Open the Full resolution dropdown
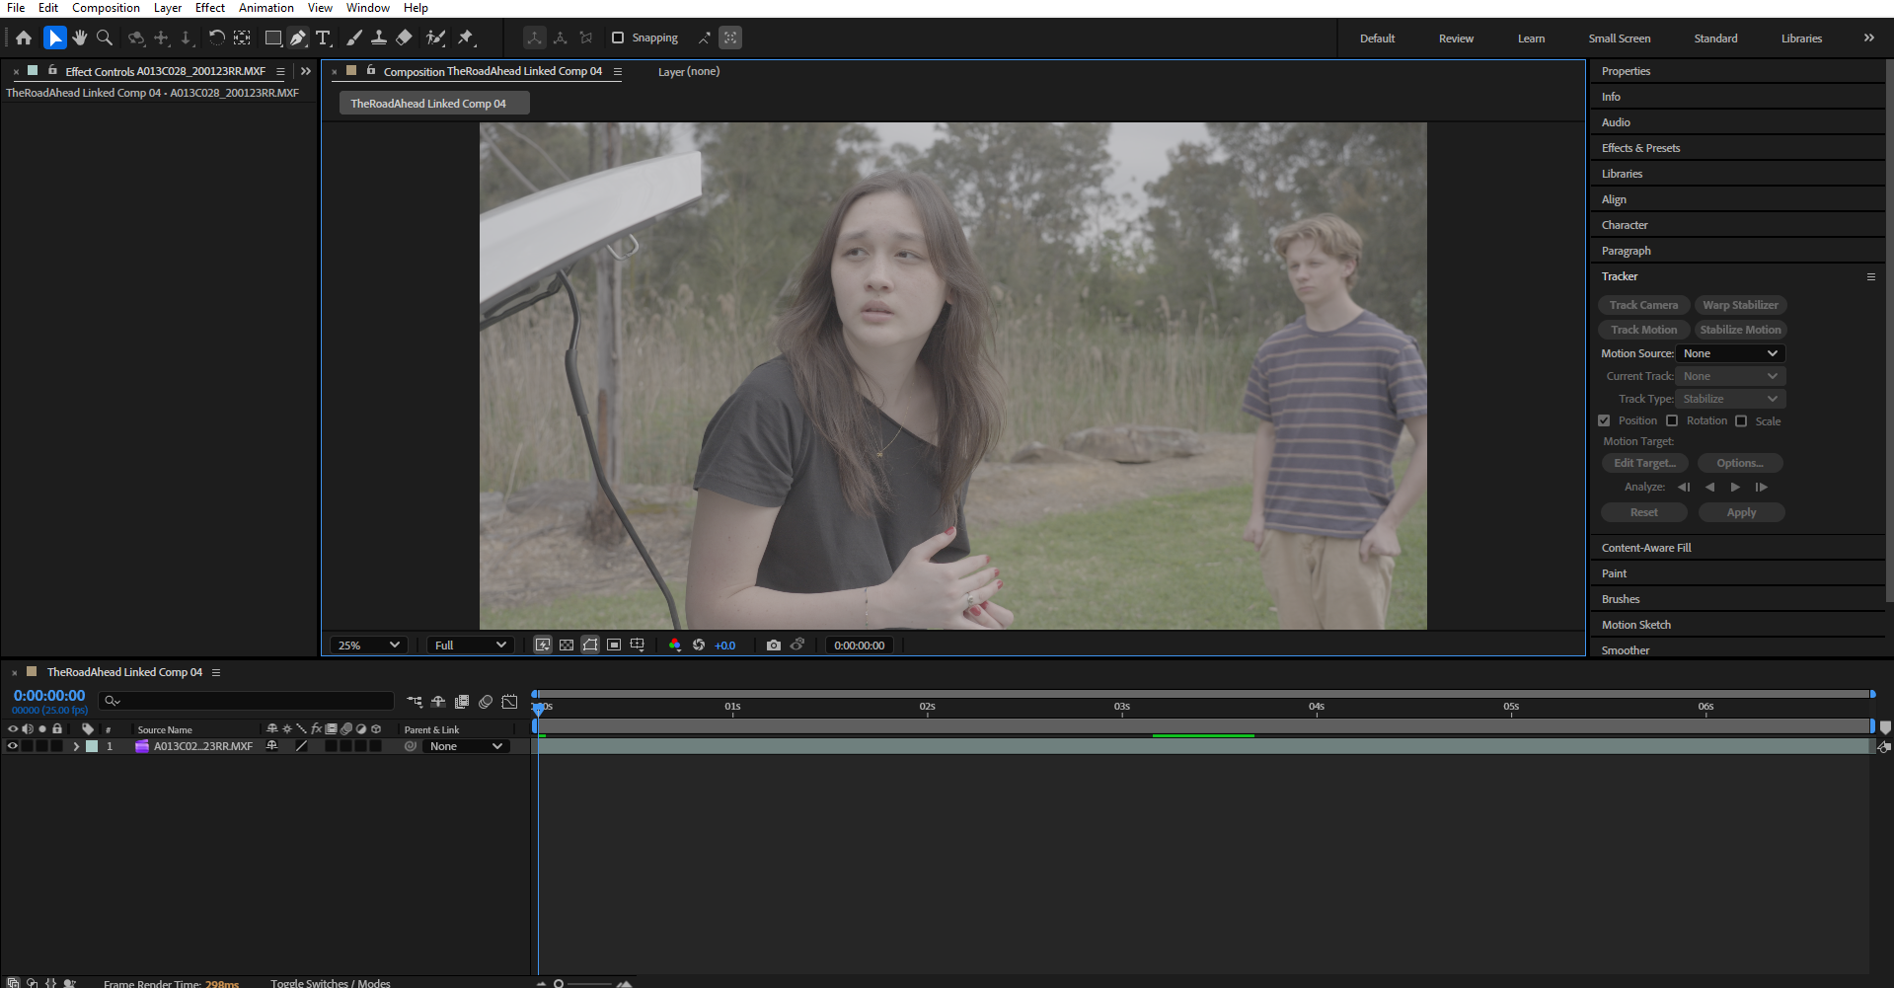Screen dimensions: 1894x988 tap(470, 645)
